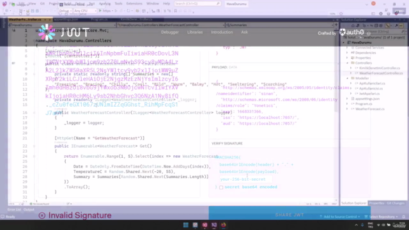The width and height of the screenshot is (409, 230).
Task: Click the notifications bell in status bar
Action: [403, 217]
